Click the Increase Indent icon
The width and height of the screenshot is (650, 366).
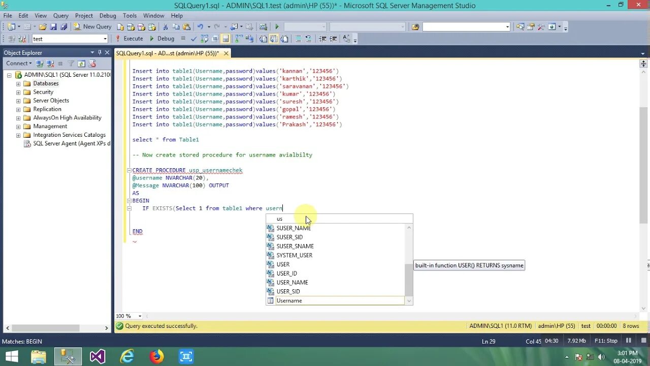coord(333,39)
